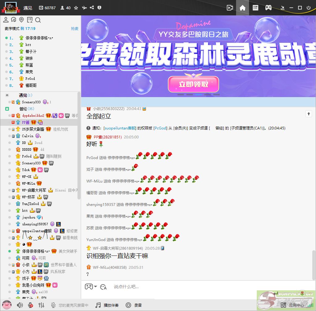Click the shield report icon in title bar
316x311 pixels.
click(x=99, y=8)
